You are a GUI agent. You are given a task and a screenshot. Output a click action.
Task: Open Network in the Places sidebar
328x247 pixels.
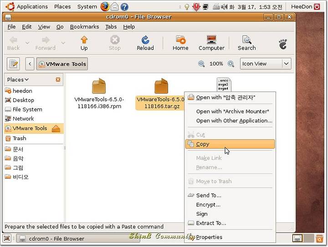click(x=34, y=119)
